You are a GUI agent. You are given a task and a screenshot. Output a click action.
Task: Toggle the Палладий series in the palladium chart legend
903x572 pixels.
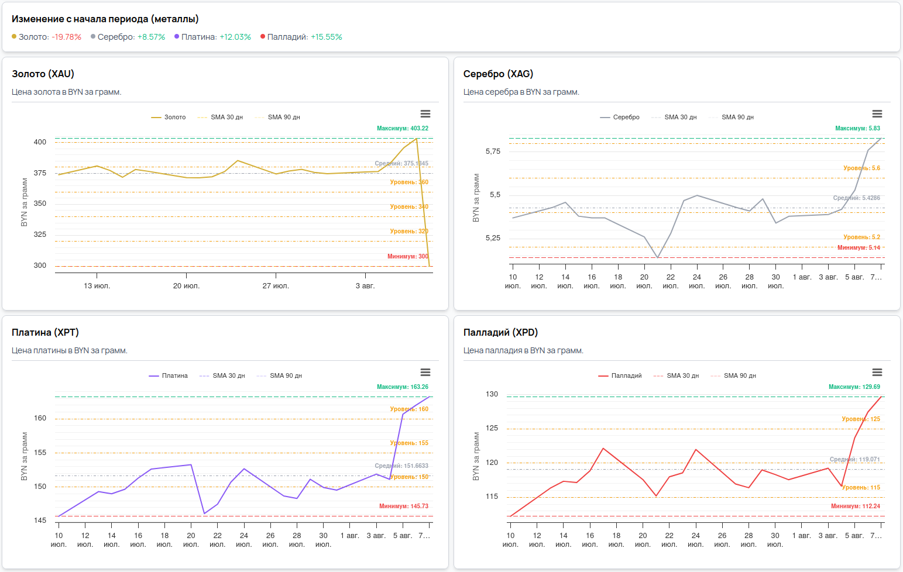[x=620, y=375]
